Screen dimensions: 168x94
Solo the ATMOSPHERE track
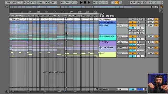138,48
